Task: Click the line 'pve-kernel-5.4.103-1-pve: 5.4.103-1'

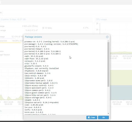Action: pos(42,54)
